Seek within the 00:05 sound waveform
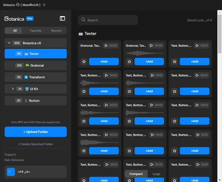The height and width of the screenshot is (182, 222). [145, 113]
